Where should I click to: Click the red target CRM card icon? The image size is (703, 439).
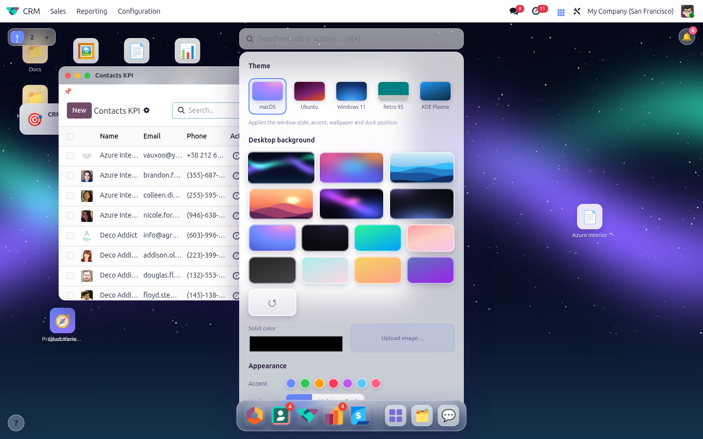pyautogui.click(x=35, y=119)
